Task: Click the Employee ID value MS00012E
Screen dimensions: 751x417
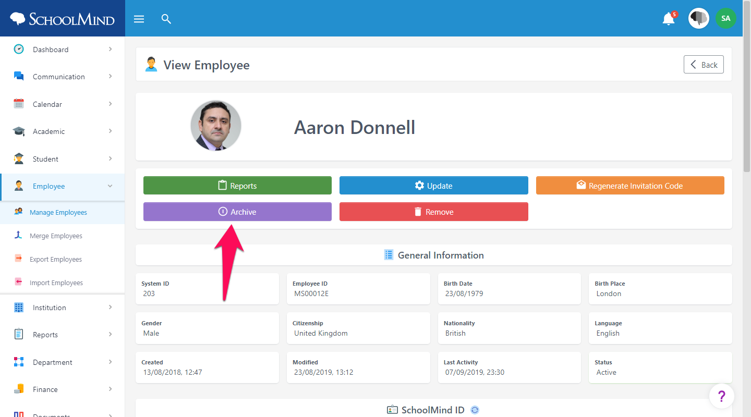Action: 311,293
